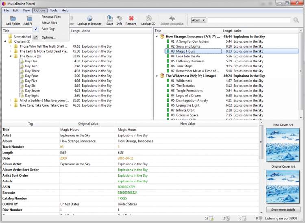
Task: Click the New Value column header
Action: [x=188, y=124]
